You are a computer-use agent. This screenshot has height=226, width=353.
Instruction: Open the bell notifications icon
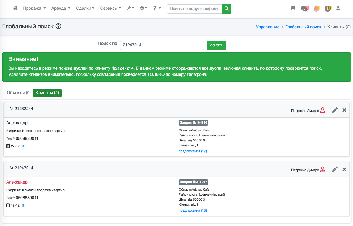click(316, 9)
